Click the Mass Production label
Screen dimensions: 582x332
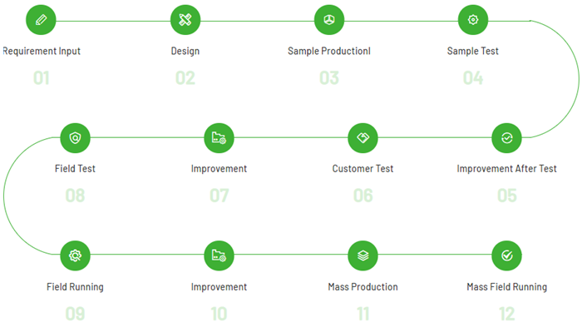pyautogui.click(x=363, y=287)
